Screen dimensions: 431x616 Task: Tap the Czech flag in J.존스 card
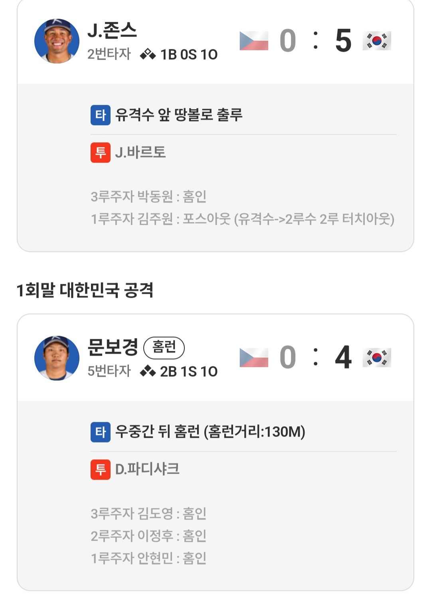254,41
